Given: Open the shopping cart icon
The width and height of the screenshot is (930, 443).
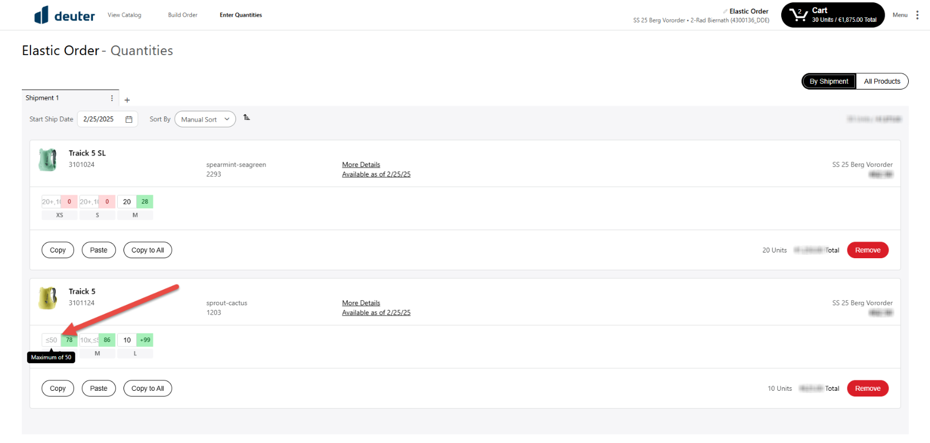Looking at the screenshot, I should (798, 15).
